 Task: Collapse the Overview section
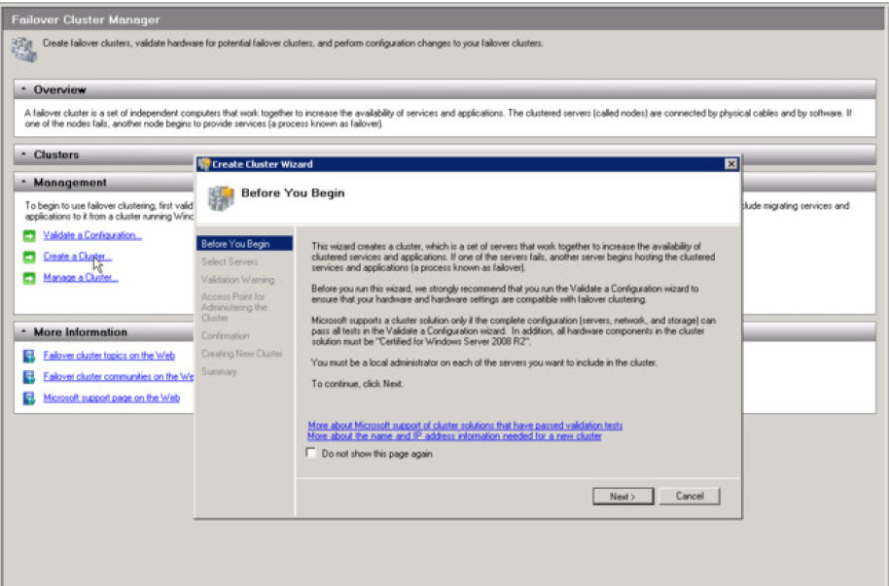[x=23, y=89]
